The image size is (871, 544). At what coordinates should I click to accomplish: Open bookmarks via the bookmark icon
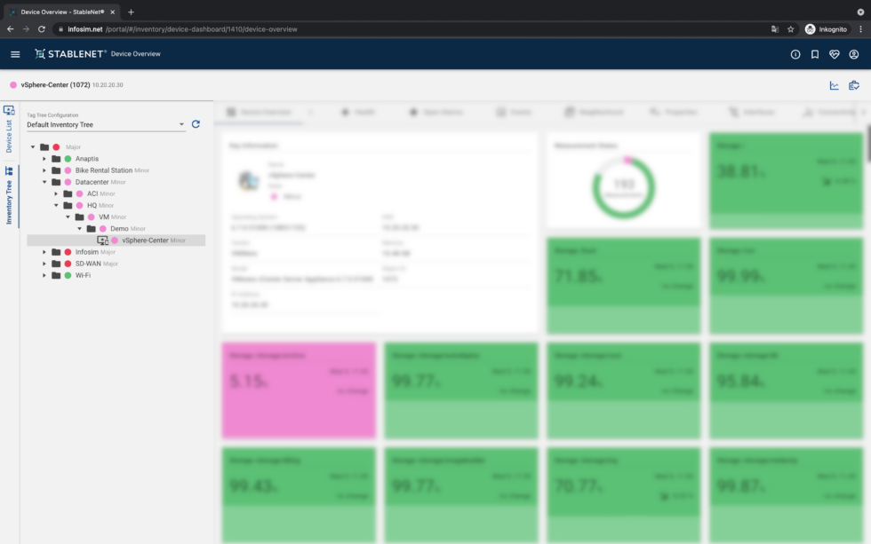click(x=814, y=53)
